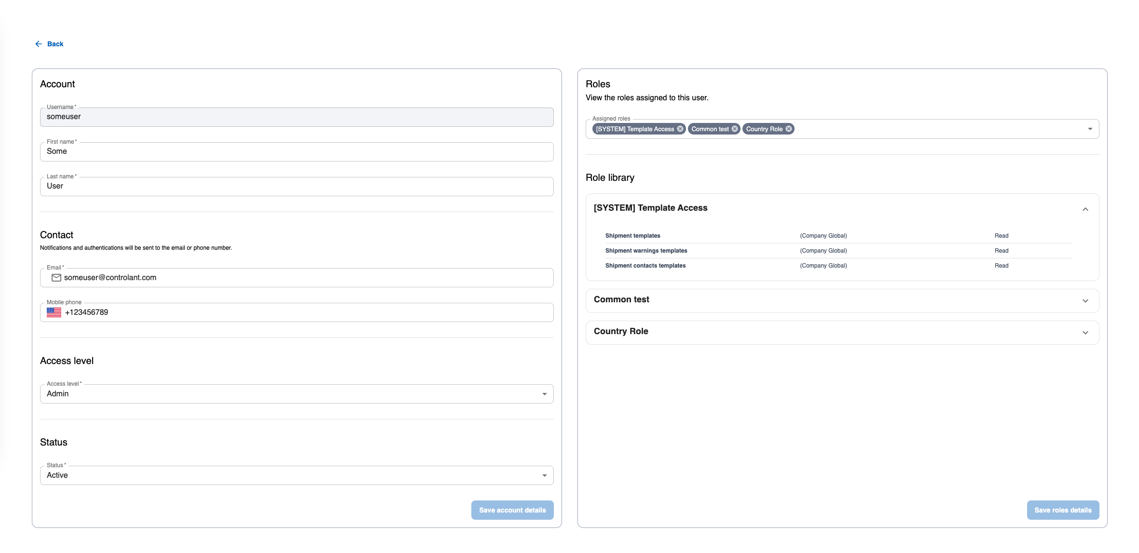The width and height of the screenshot is (1139, 553).
Task: Open the Status dropdown showing Active
Action: click(297, 475)
